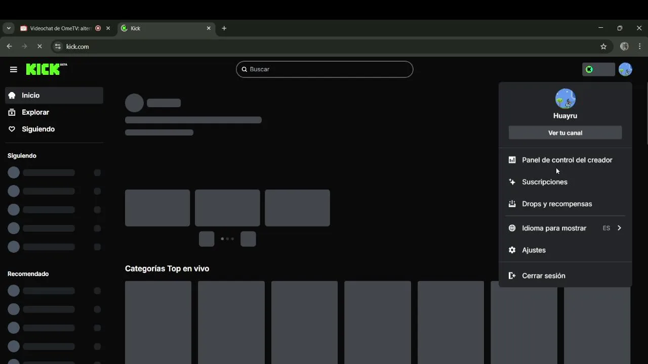Open Siguiendo in the sidebar
The width and height of the screenshot is (648, 364).
click(x=54, y=129)
